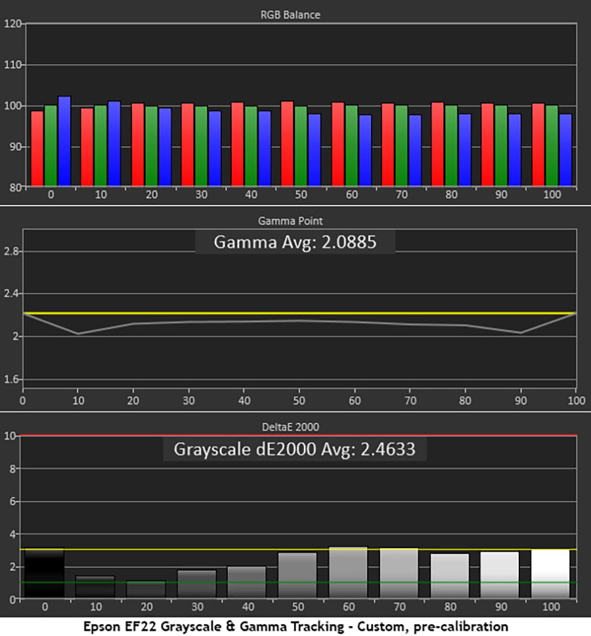This screenshot has height=636, width=591.
Task: Click the 4 label on DeltaE y-axis
Action: (x=12, y=535)
